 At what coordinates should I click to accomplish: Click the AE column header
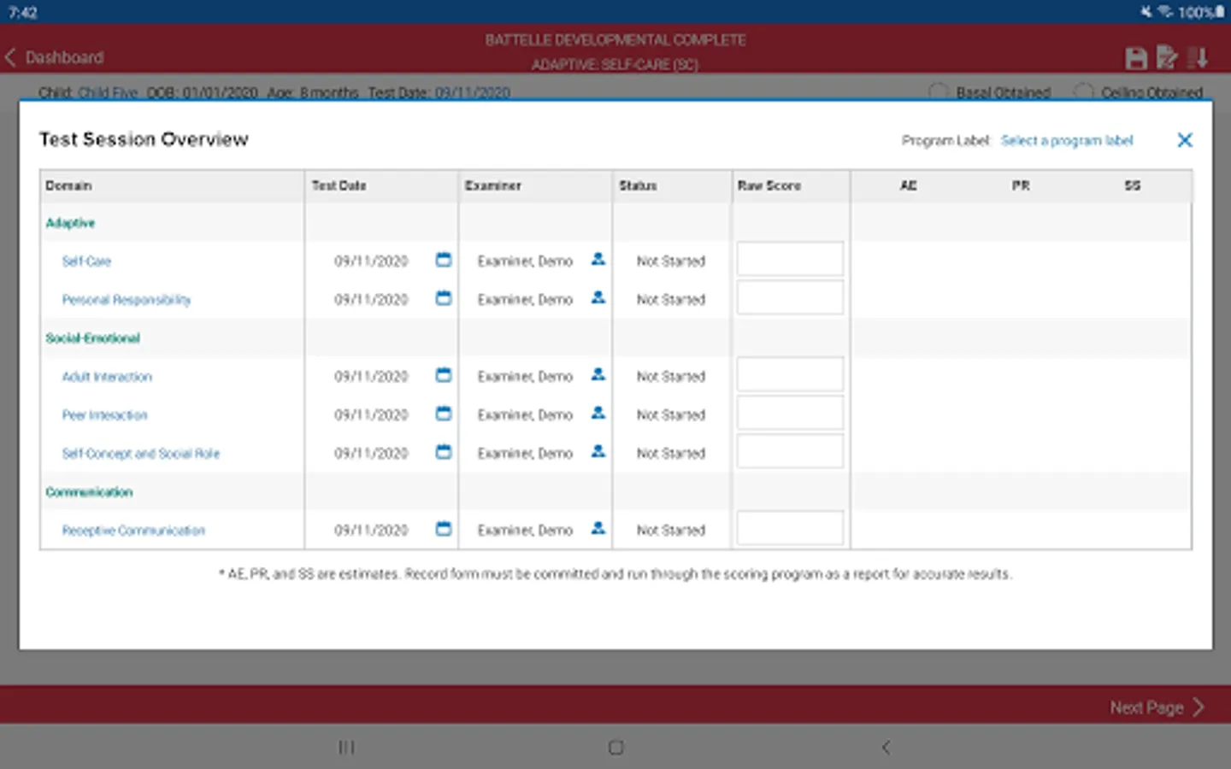coord(909,185)
